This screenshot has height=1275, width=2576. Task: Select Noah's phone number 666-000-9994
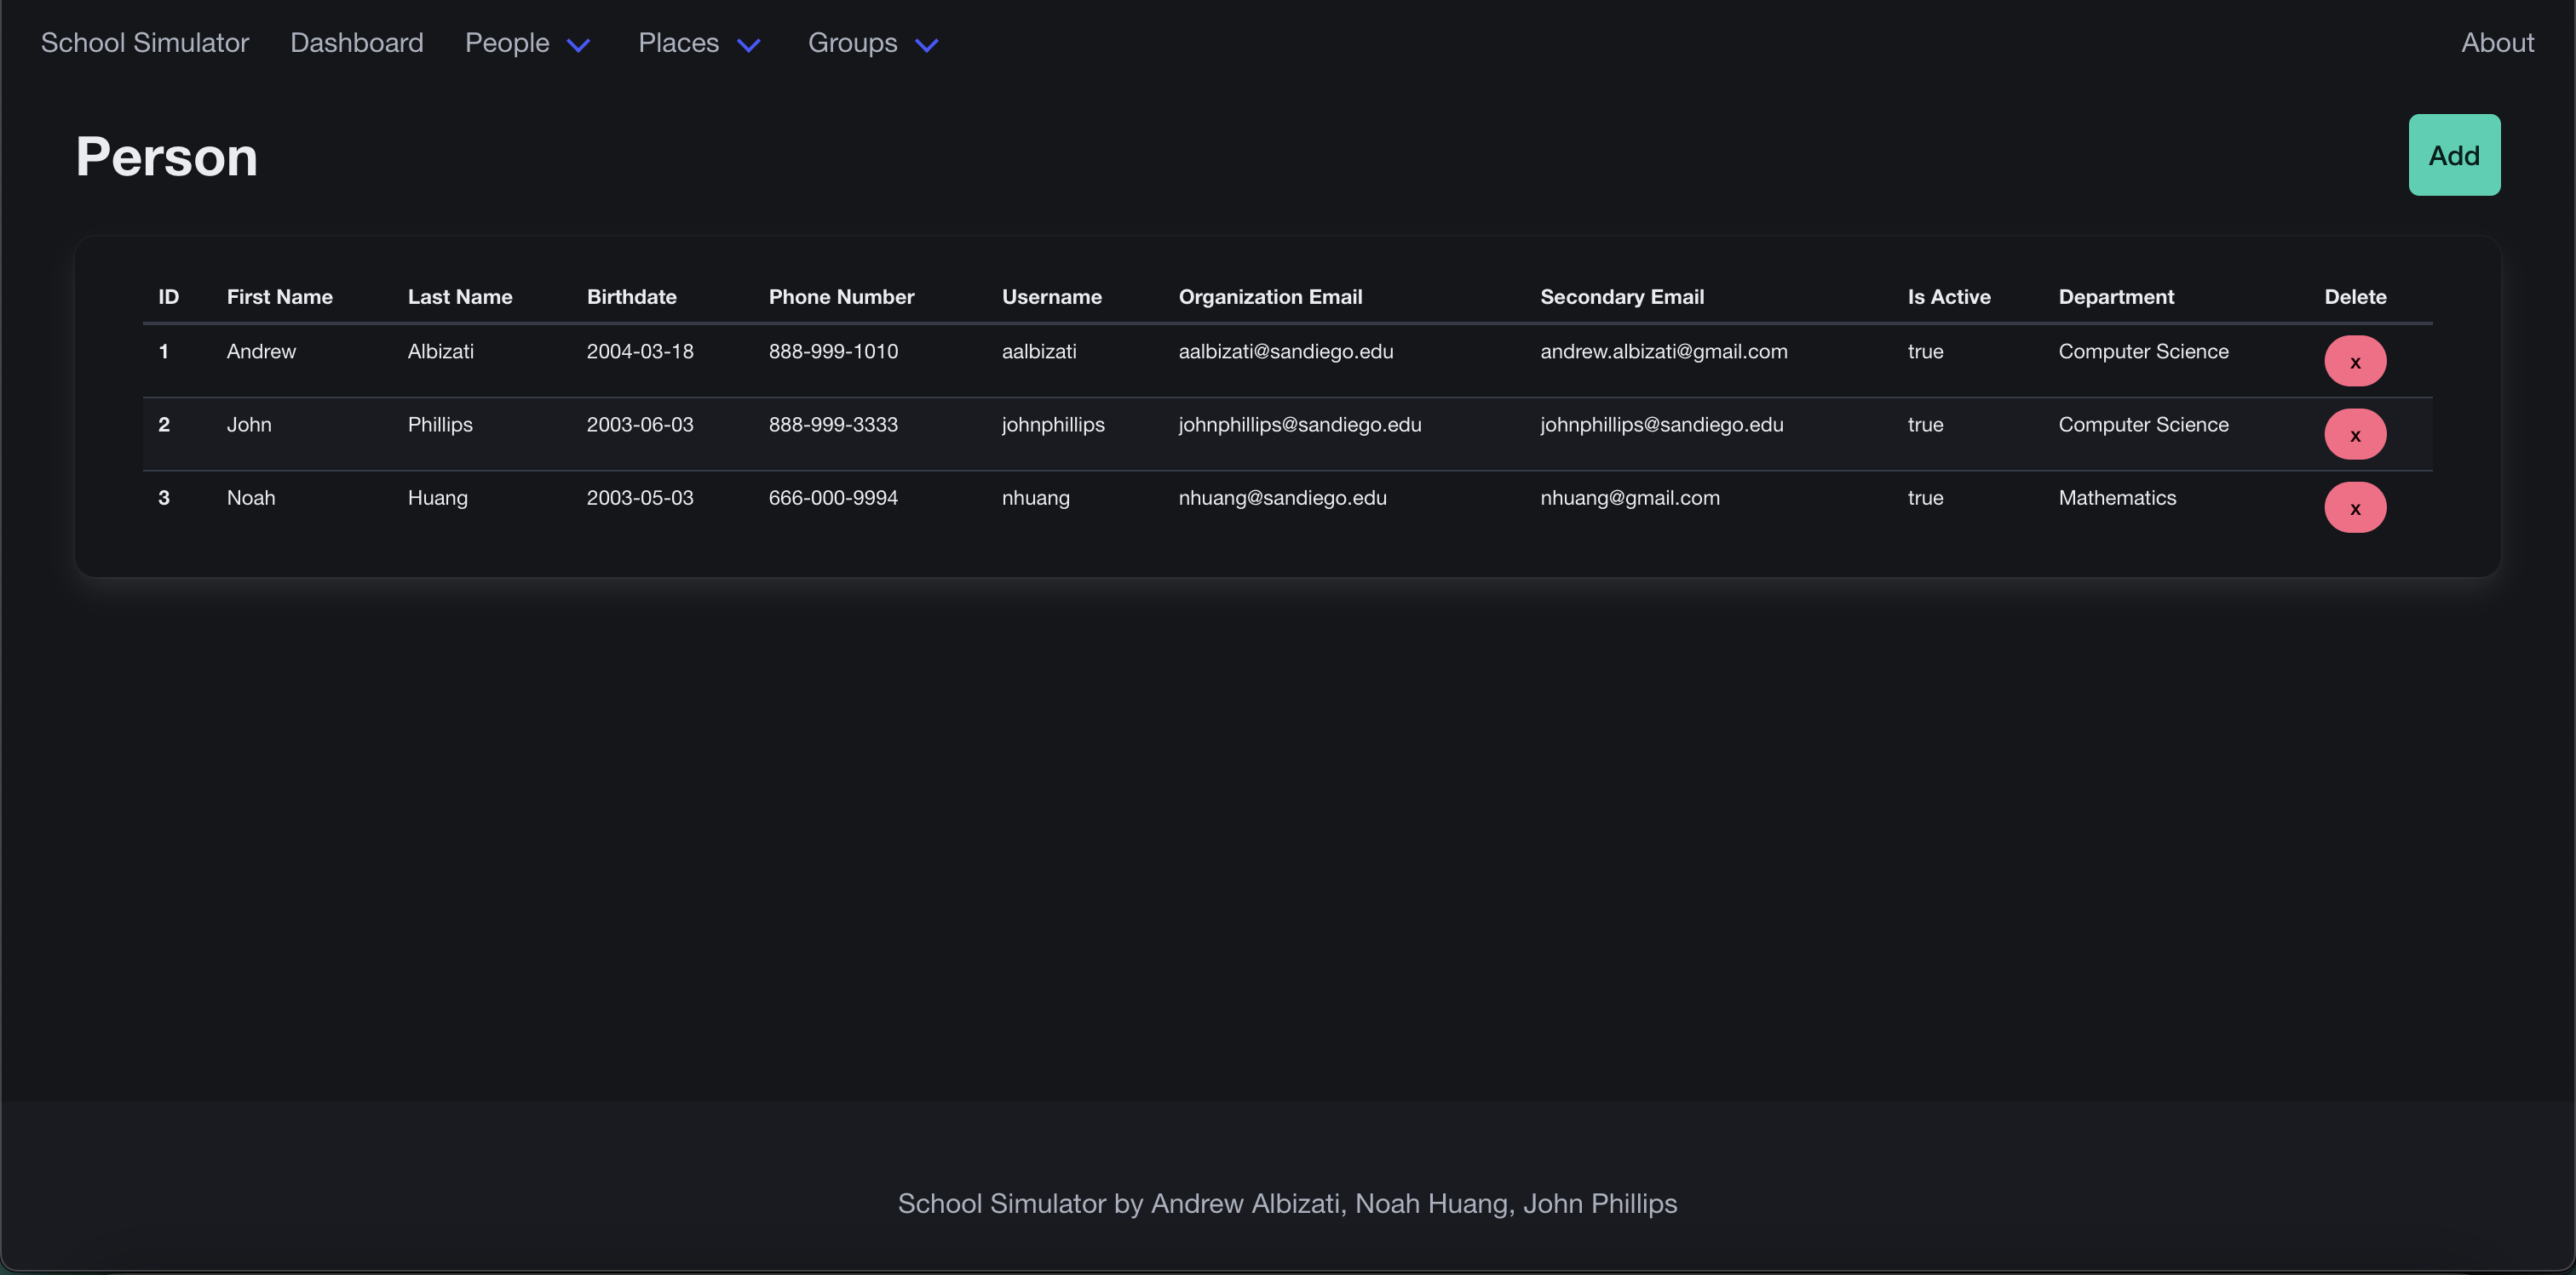(832, 498)
